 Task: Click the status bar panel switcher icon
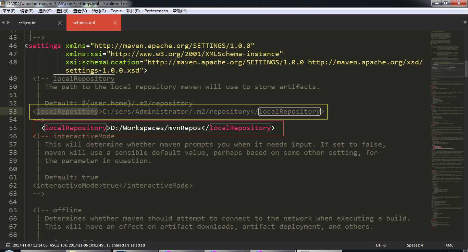8,245
